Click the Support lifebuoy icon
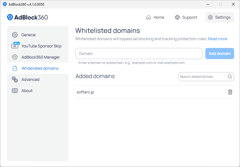 177,17
